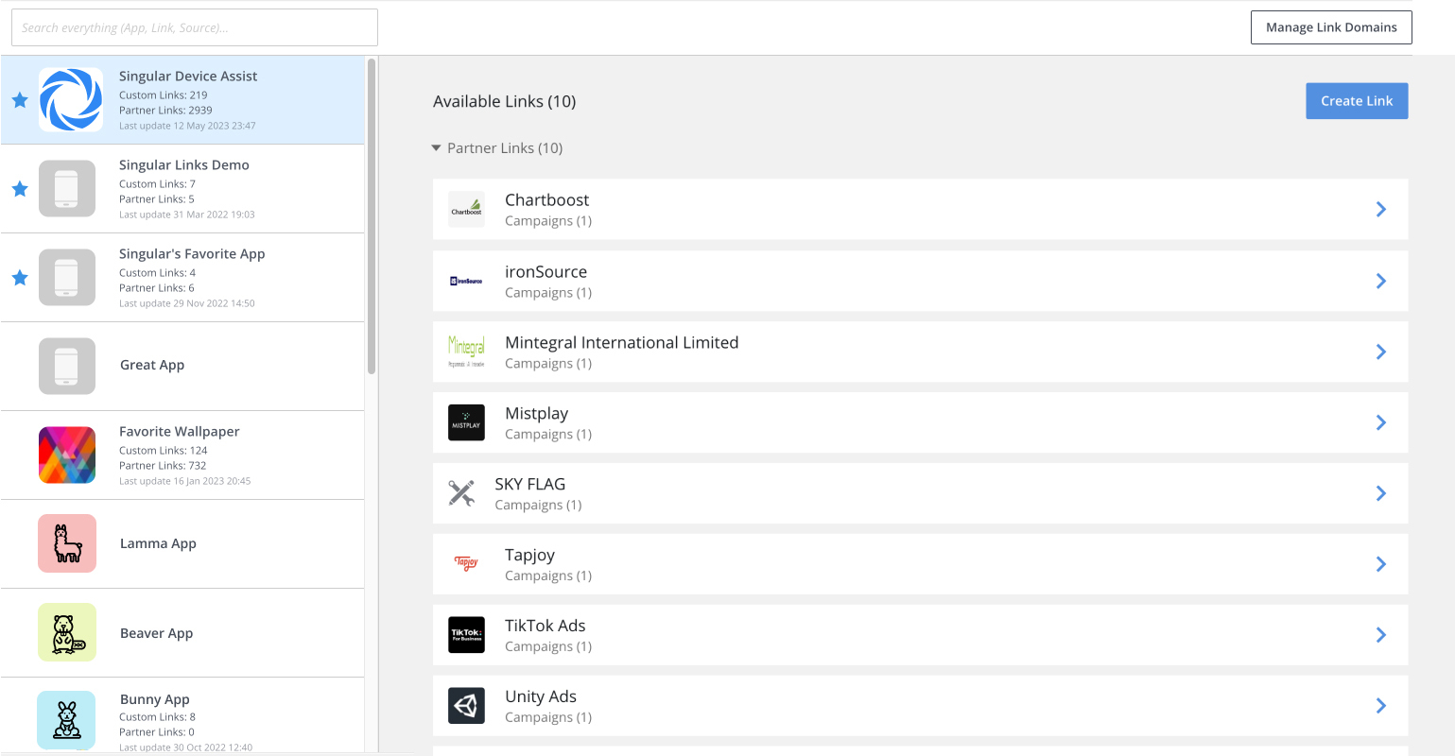Open Manage Link Domains
Screen dimensions: 1455x756
(1330, 27)
